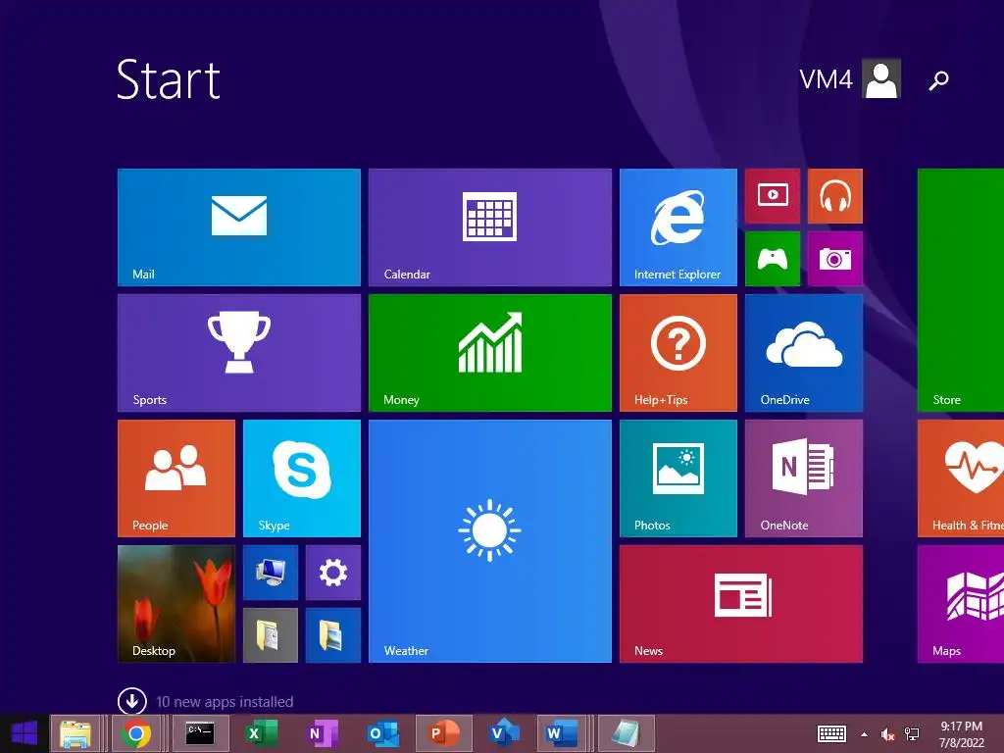Open the Maps tile
This screenshot has height=753, width=1004.
click(961, 604)
